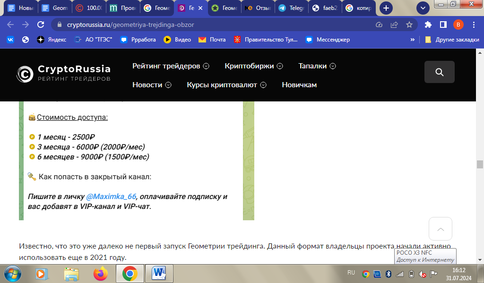Open the profile avatar B
This screenshot has height=283, width=484.
coord(458,25)
